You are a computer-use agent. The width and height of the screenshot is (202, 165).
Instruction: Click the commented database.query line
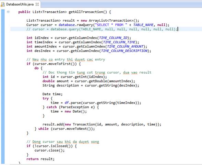coord(102,29)
